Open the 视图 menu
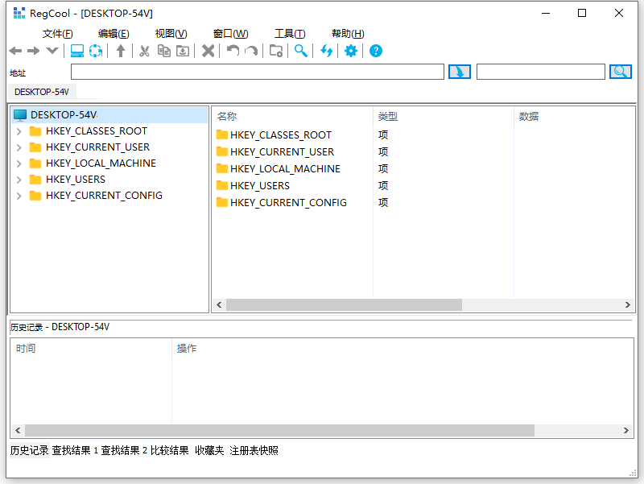Viewport: 644px width, 484px height. coord(170,33)
